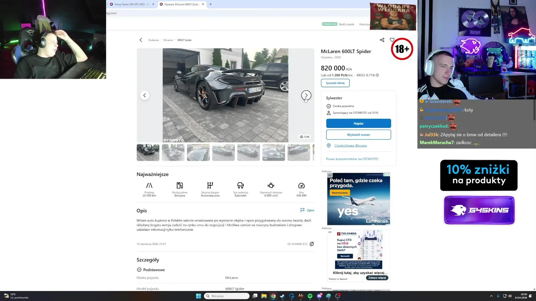Click the Skrzynia biegów gearbox icon
The width and height of the screenshot is (536, 301).
coord(210,186)
